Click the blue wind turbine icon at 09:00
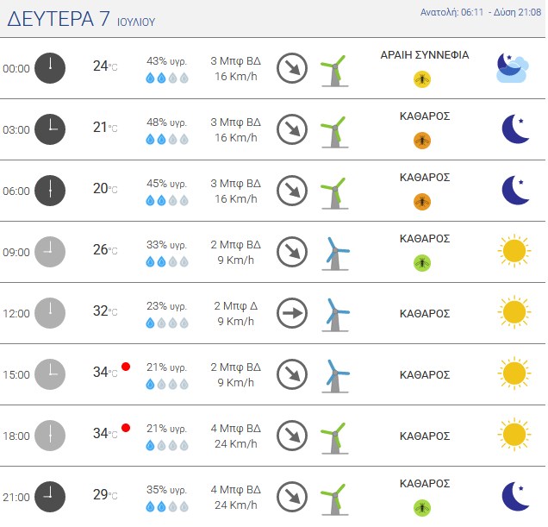Viewport: 548px width, 527px height. click(335, 254)
